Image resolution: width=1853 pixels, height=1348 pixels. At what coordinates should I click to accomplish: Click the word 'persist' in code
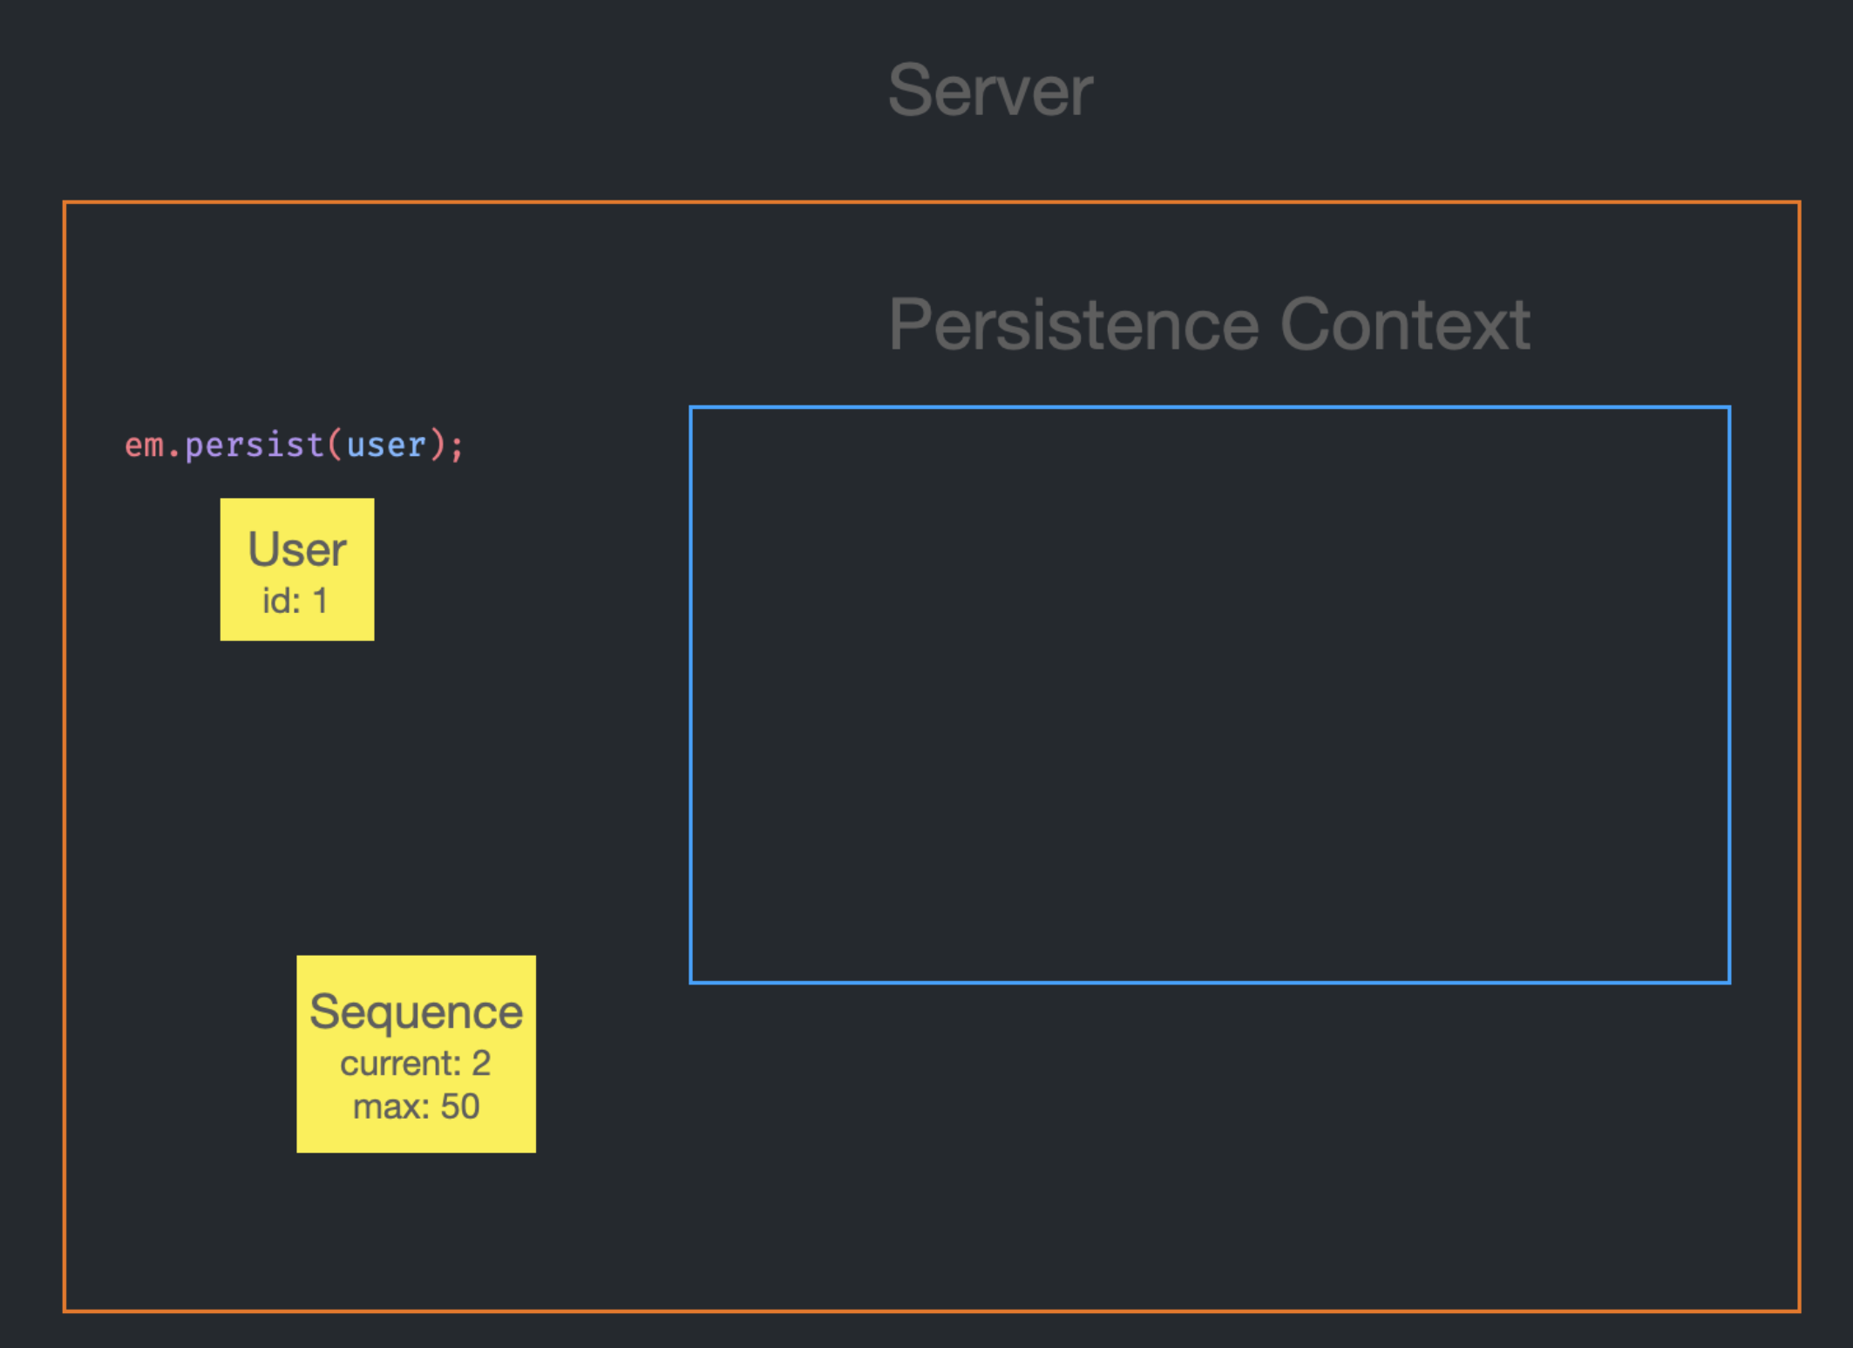254,446
